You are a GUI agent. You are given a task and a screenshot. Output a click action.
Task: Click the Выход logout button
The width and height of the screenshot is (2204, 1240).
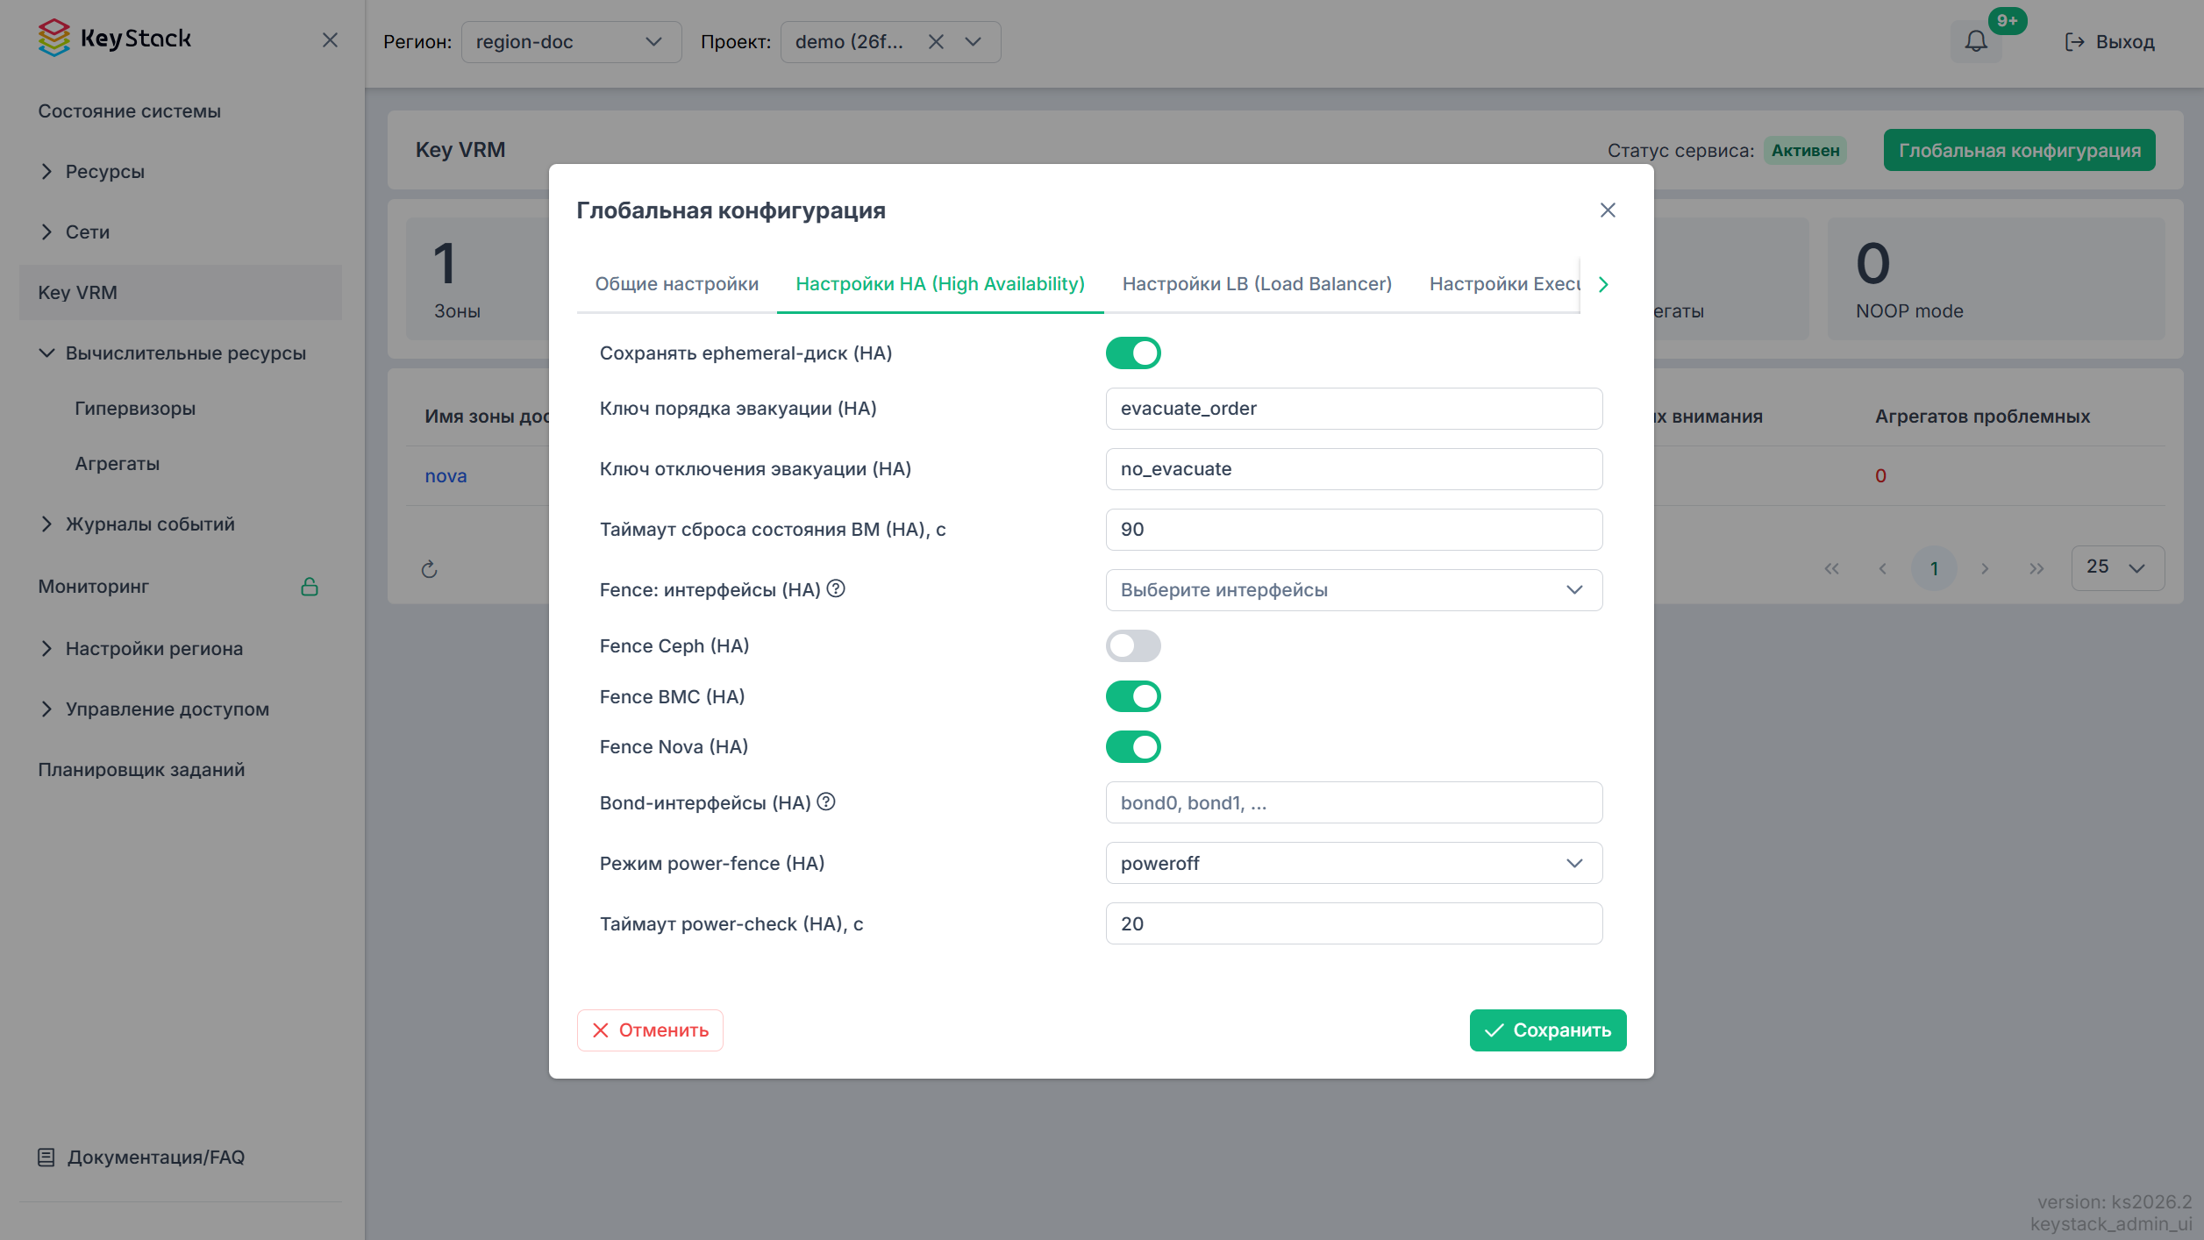(x=2109, y=42)
